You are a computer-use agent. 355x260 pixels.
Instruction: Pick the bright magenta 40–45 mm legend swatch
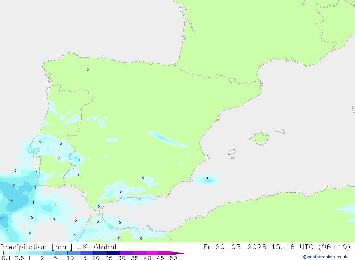click(152, 253)
